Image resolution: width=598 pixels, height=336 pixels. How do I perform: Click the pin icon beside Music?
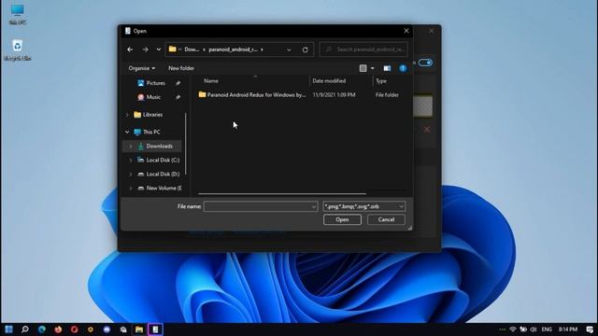click(x=178, y=97)
